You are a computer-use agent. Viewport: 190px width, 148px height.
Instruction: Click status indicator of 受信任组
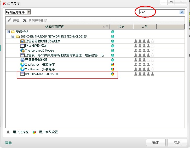pyautogui.click(x=113, y=32)
